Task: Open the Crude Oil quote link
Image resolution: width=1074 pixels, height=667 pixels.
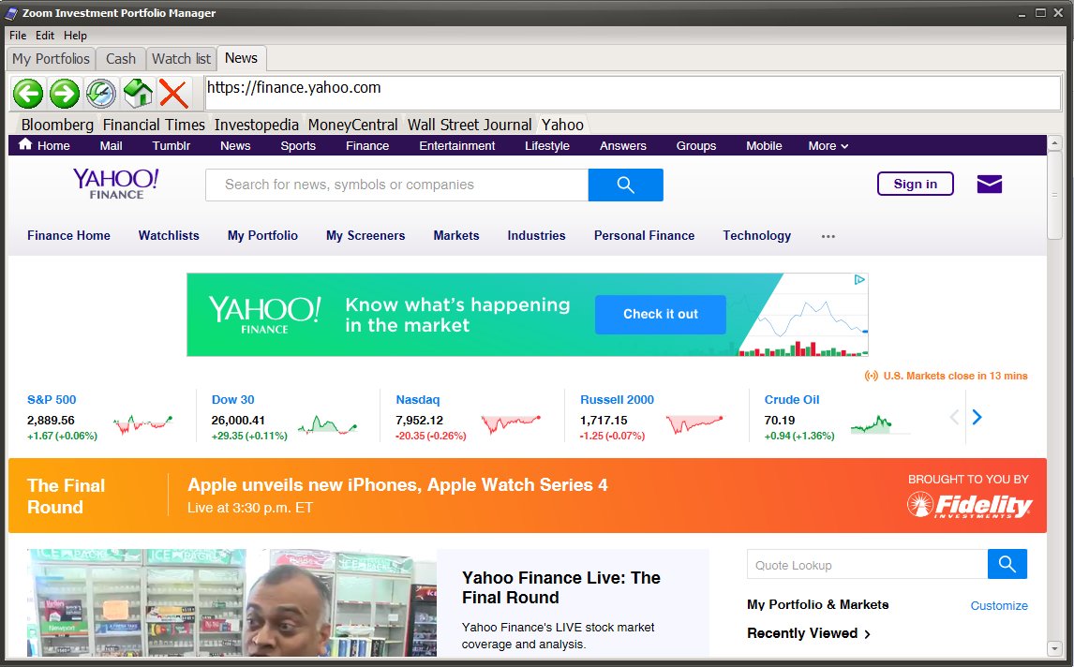Action: coord(791,400)
